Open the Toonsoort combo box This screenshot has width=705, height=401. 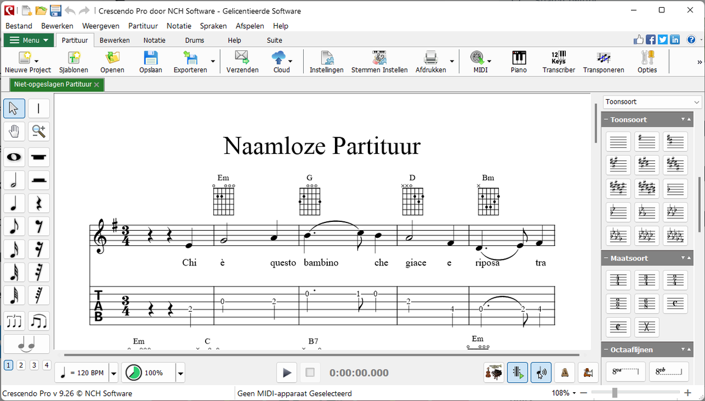pyautogui.click(x=653, y=102)
